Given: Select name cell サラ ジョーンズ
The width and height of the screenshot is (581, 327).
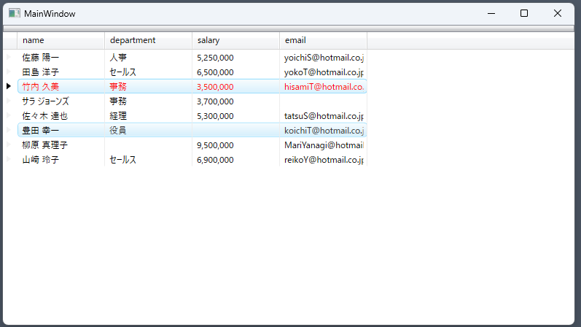Looking at the screenshot, I should tap(61, 101).
